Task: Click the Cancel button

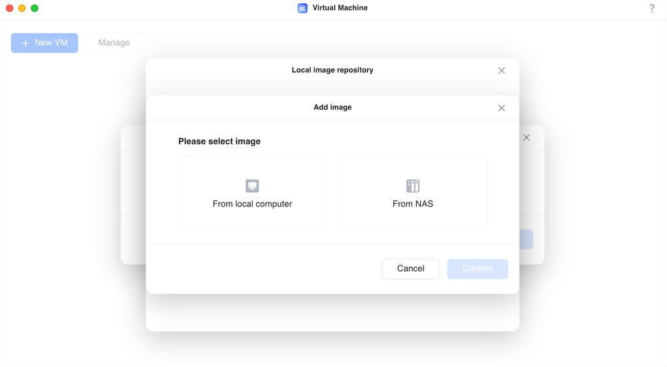Action: [410, 269]
